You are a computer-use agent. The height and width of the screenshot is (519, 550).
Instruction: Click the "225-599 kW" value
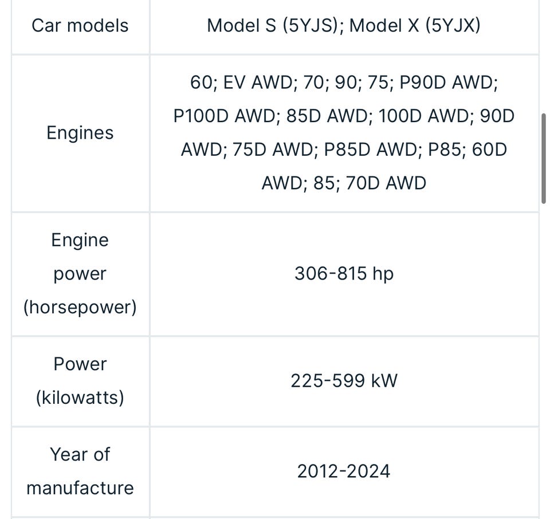pos(344,381)
